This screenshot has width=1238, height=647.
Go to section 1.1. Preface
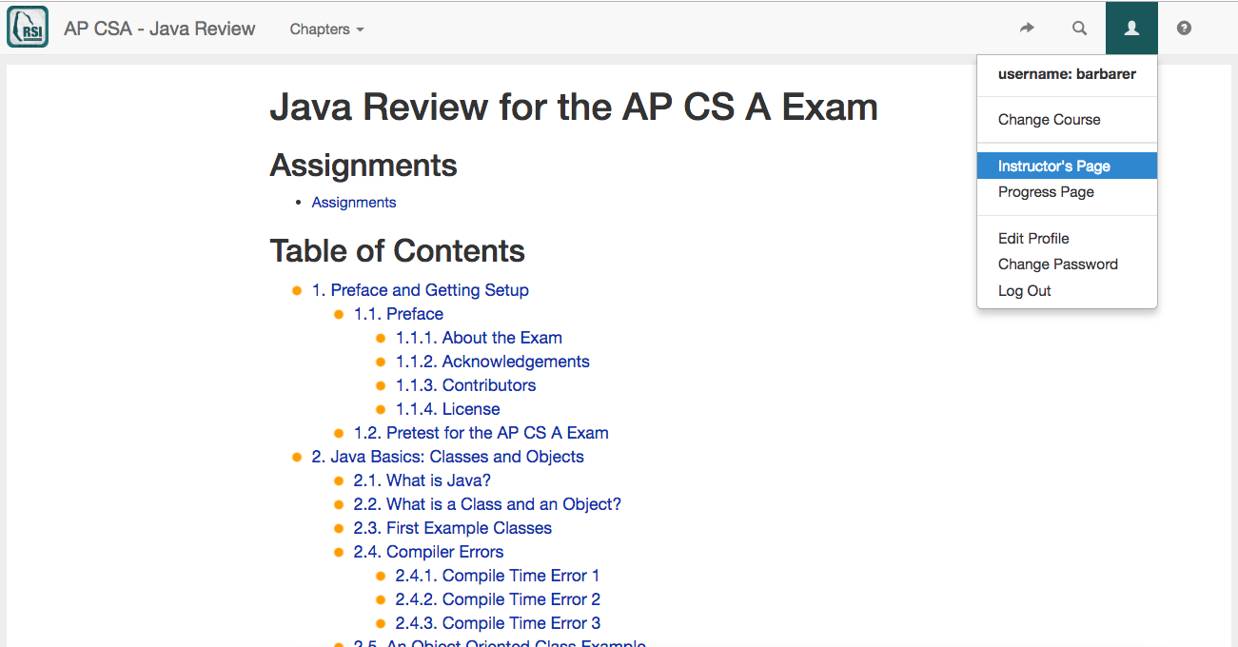[399, 314]
